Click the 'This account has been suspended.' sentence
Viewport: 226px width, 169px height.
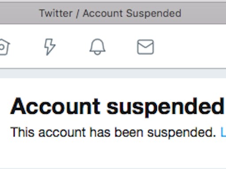coord(113,132)
